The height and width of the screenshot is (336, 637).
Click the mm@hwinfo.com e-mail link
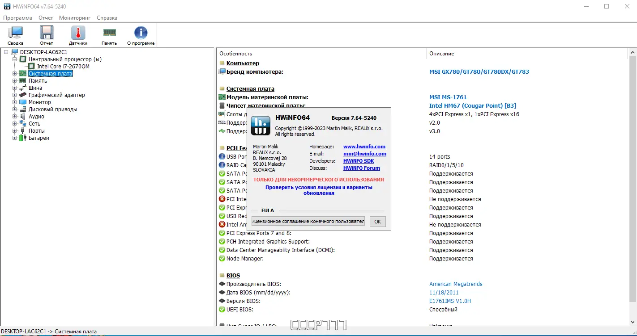[365, 154]
